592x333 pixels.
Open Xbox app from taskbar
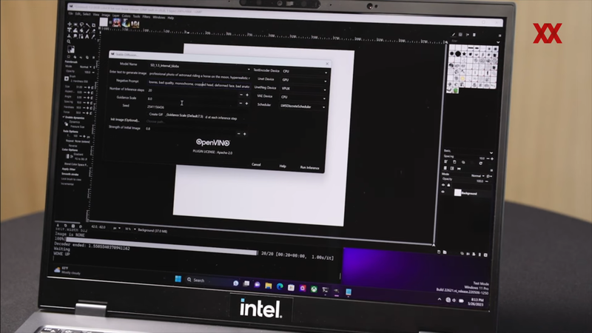click(x=314, y=289)
